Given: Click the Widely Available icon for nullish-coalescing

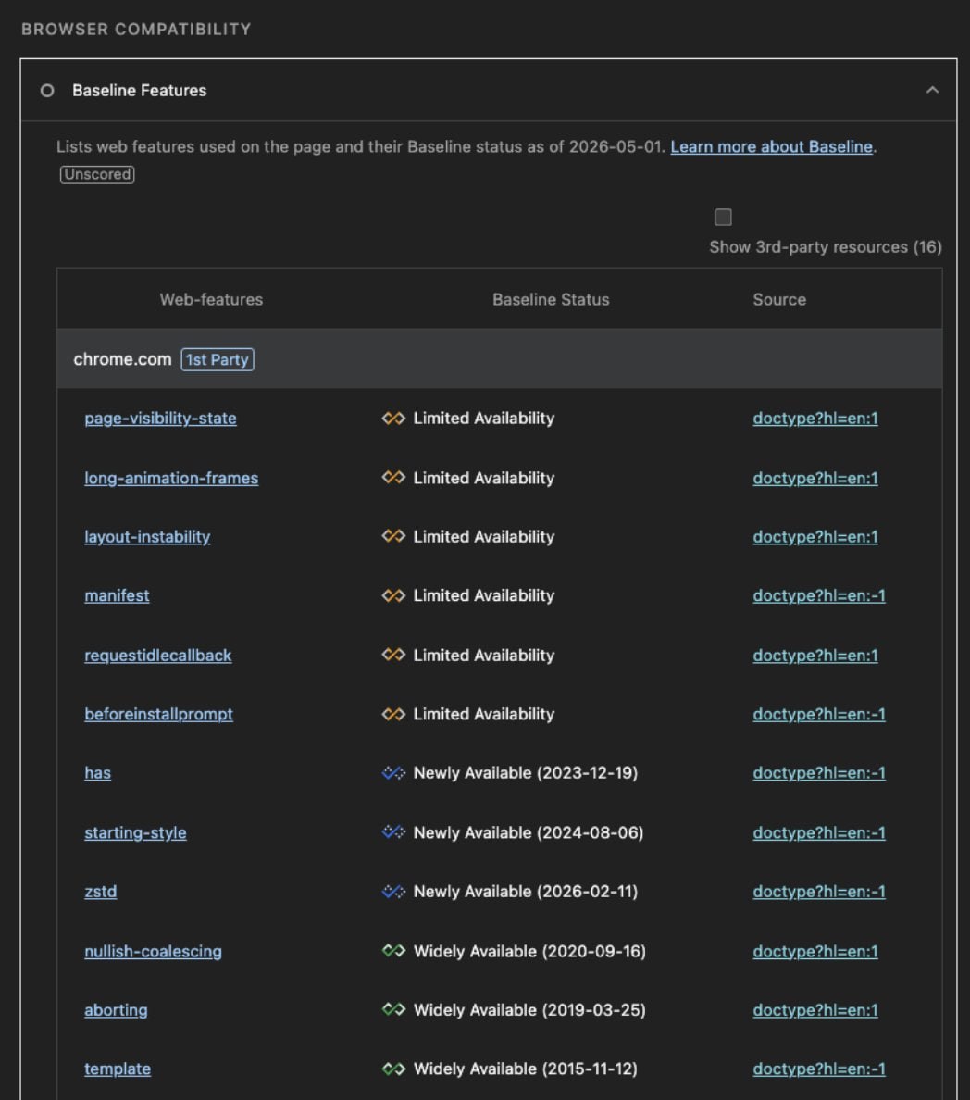Looking at the screenshot, I should [x=393, y=951].
